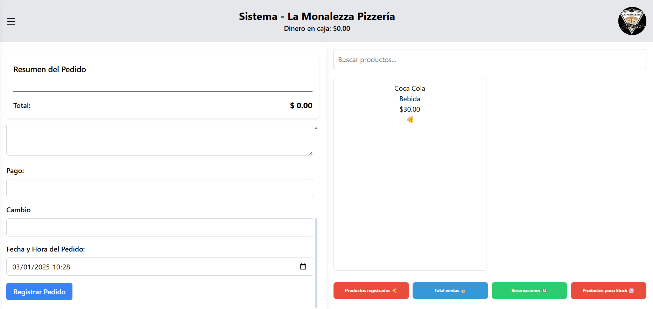Click the La Monalezza Pizzería logo
The height and width of the screenshot is (309, 653).
632,21
